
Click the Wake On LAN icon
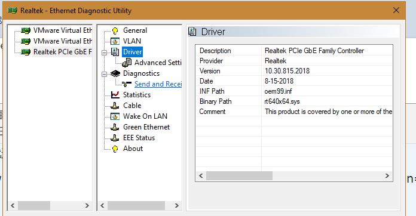[115, 116]
